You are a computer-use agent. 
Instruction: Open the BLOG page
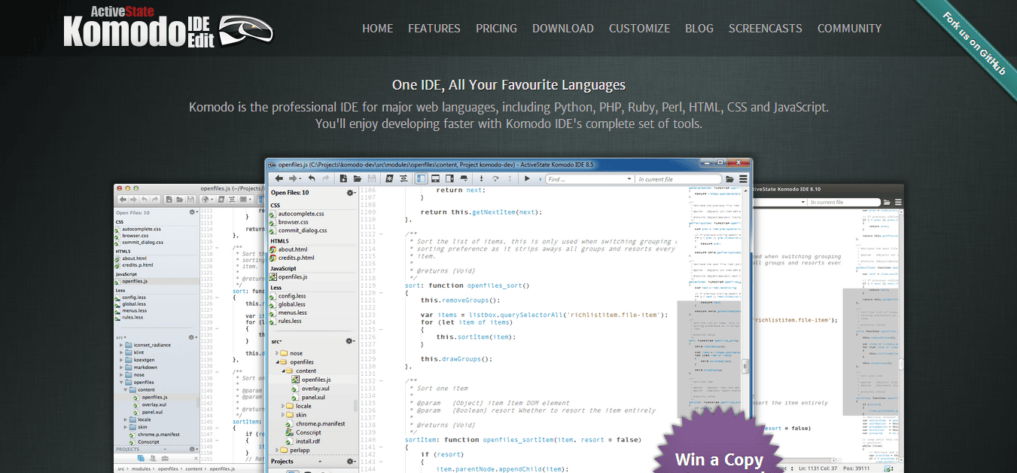click(699, 29)
